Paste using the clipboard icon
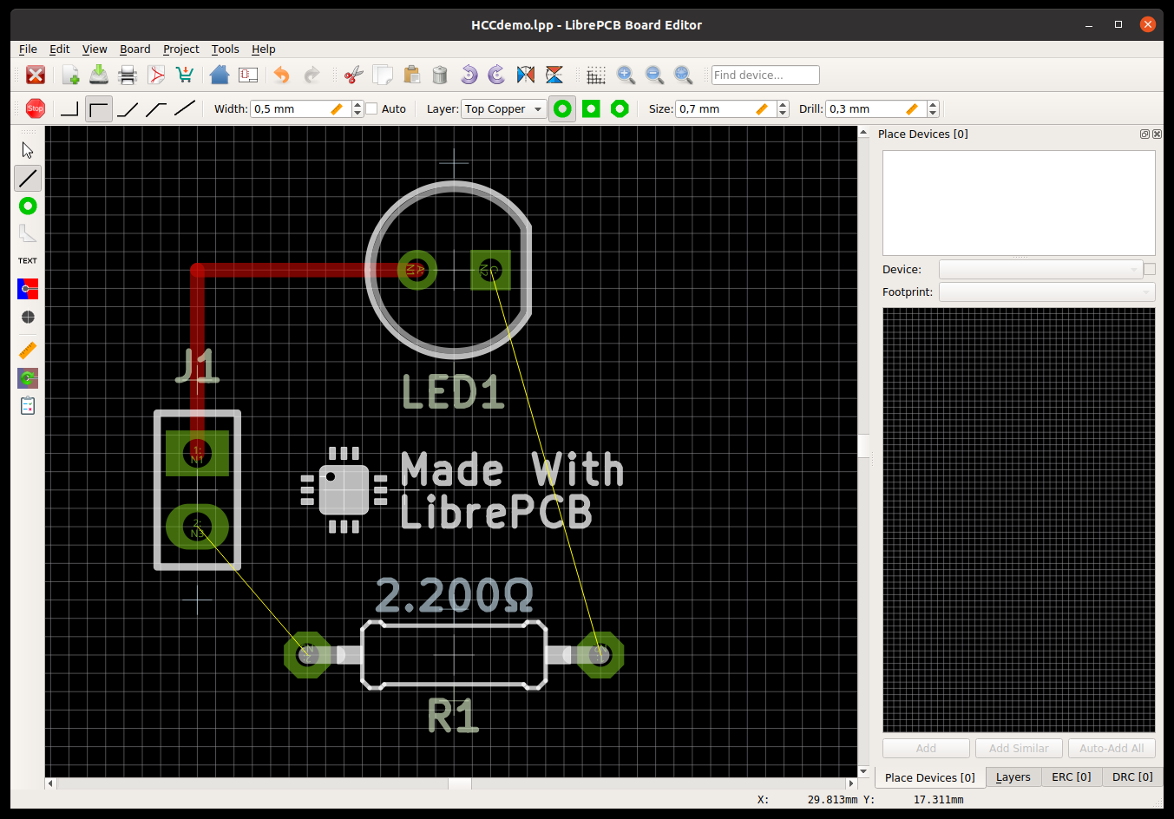This screenshot has height=819, width=1174. click(x=411, y=75)
